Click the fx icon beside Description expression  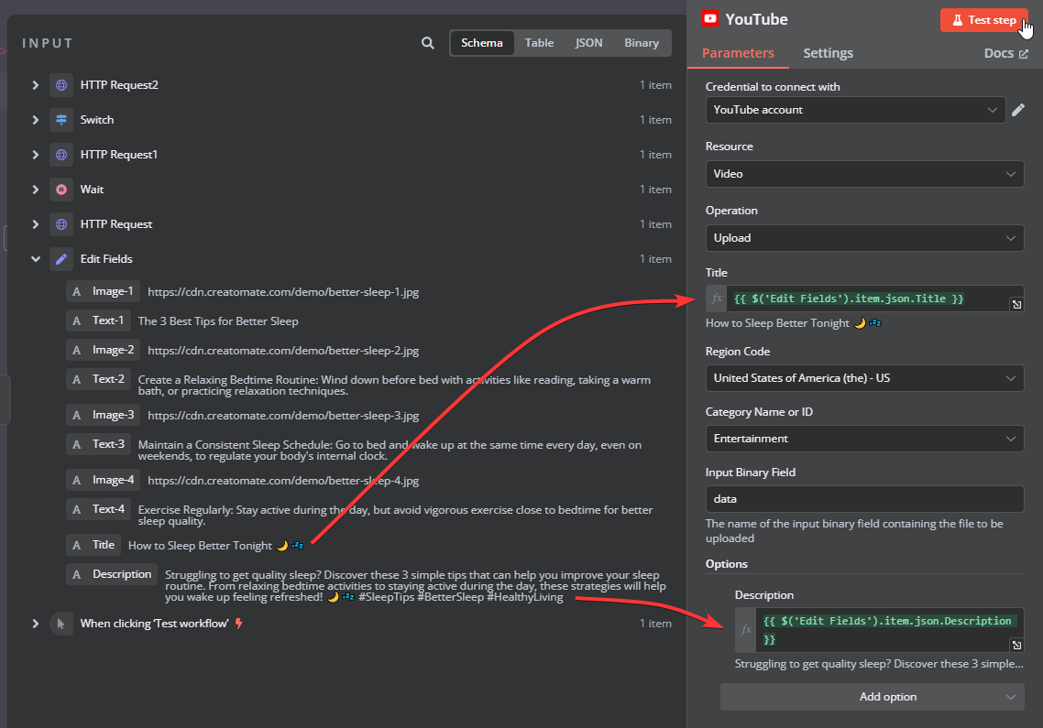(x=746, y=630)
